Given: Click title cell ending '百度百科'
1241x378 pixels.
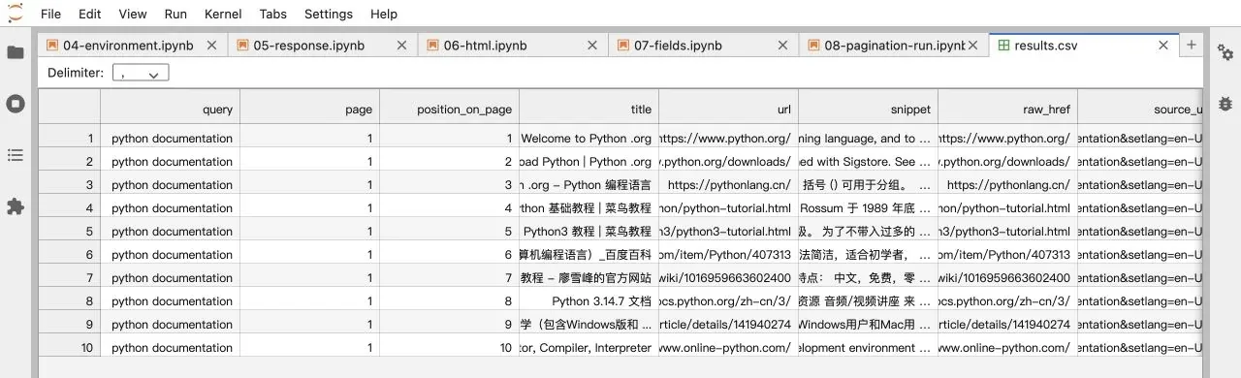Looking at the screenshot, I should point(589,255).
